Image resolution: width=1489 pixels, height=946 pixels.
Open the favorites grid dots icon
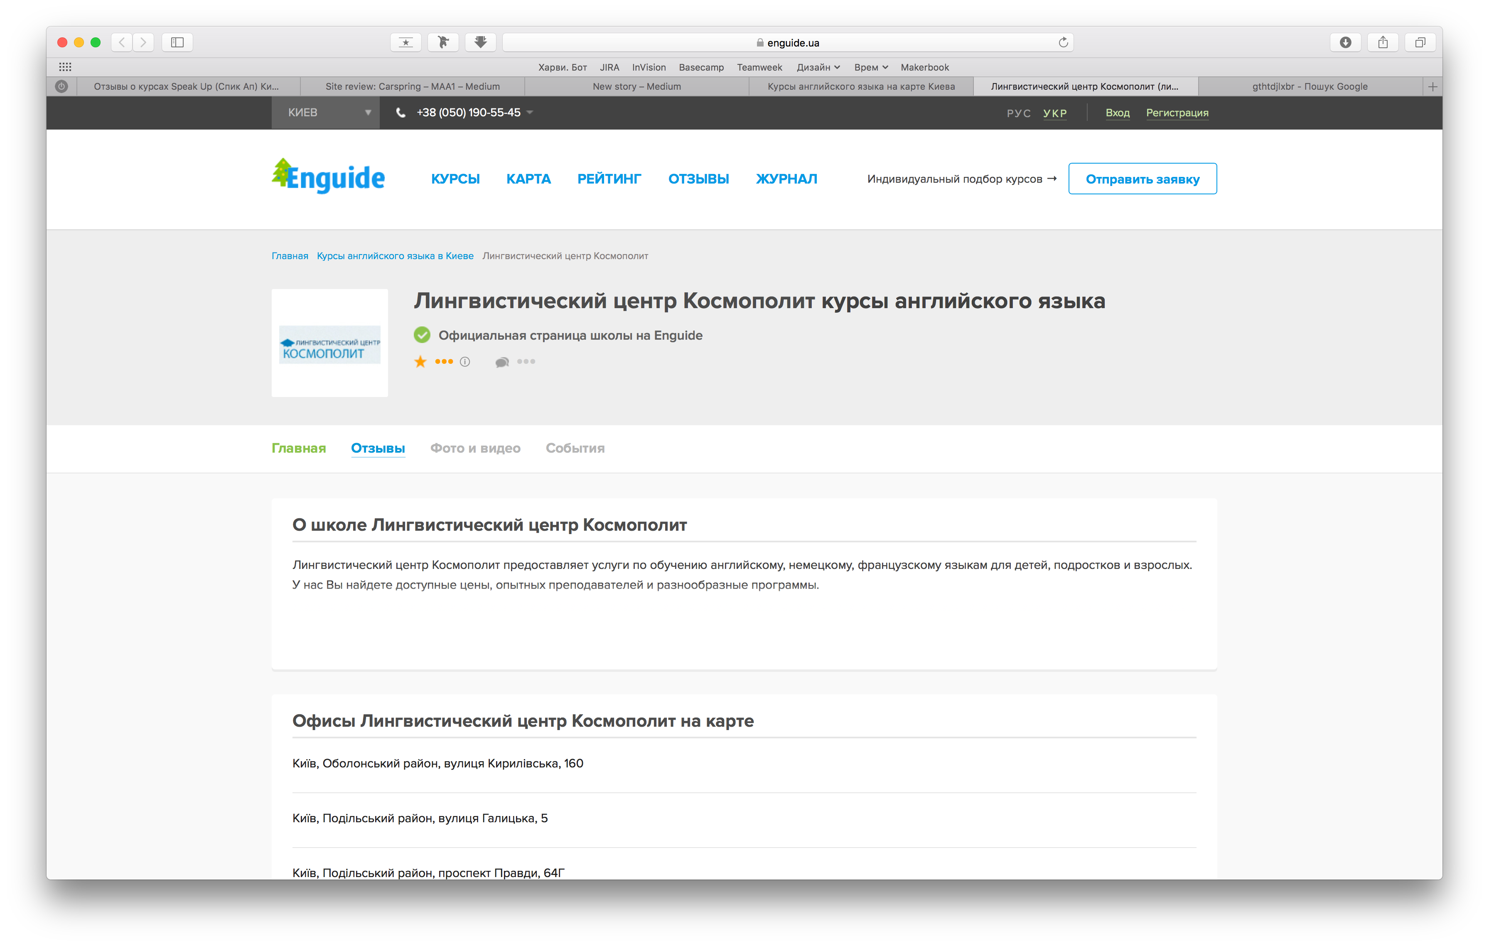[65, 67]
